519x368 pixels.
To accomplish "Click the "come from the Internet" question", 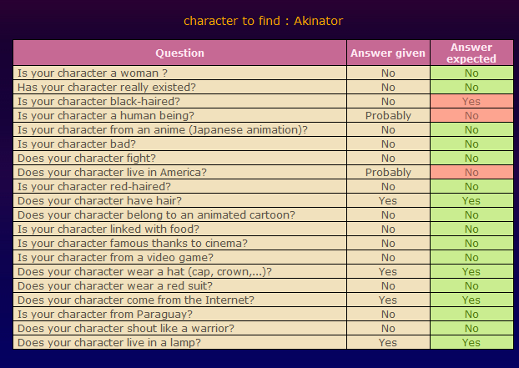I will click(136, 300).
